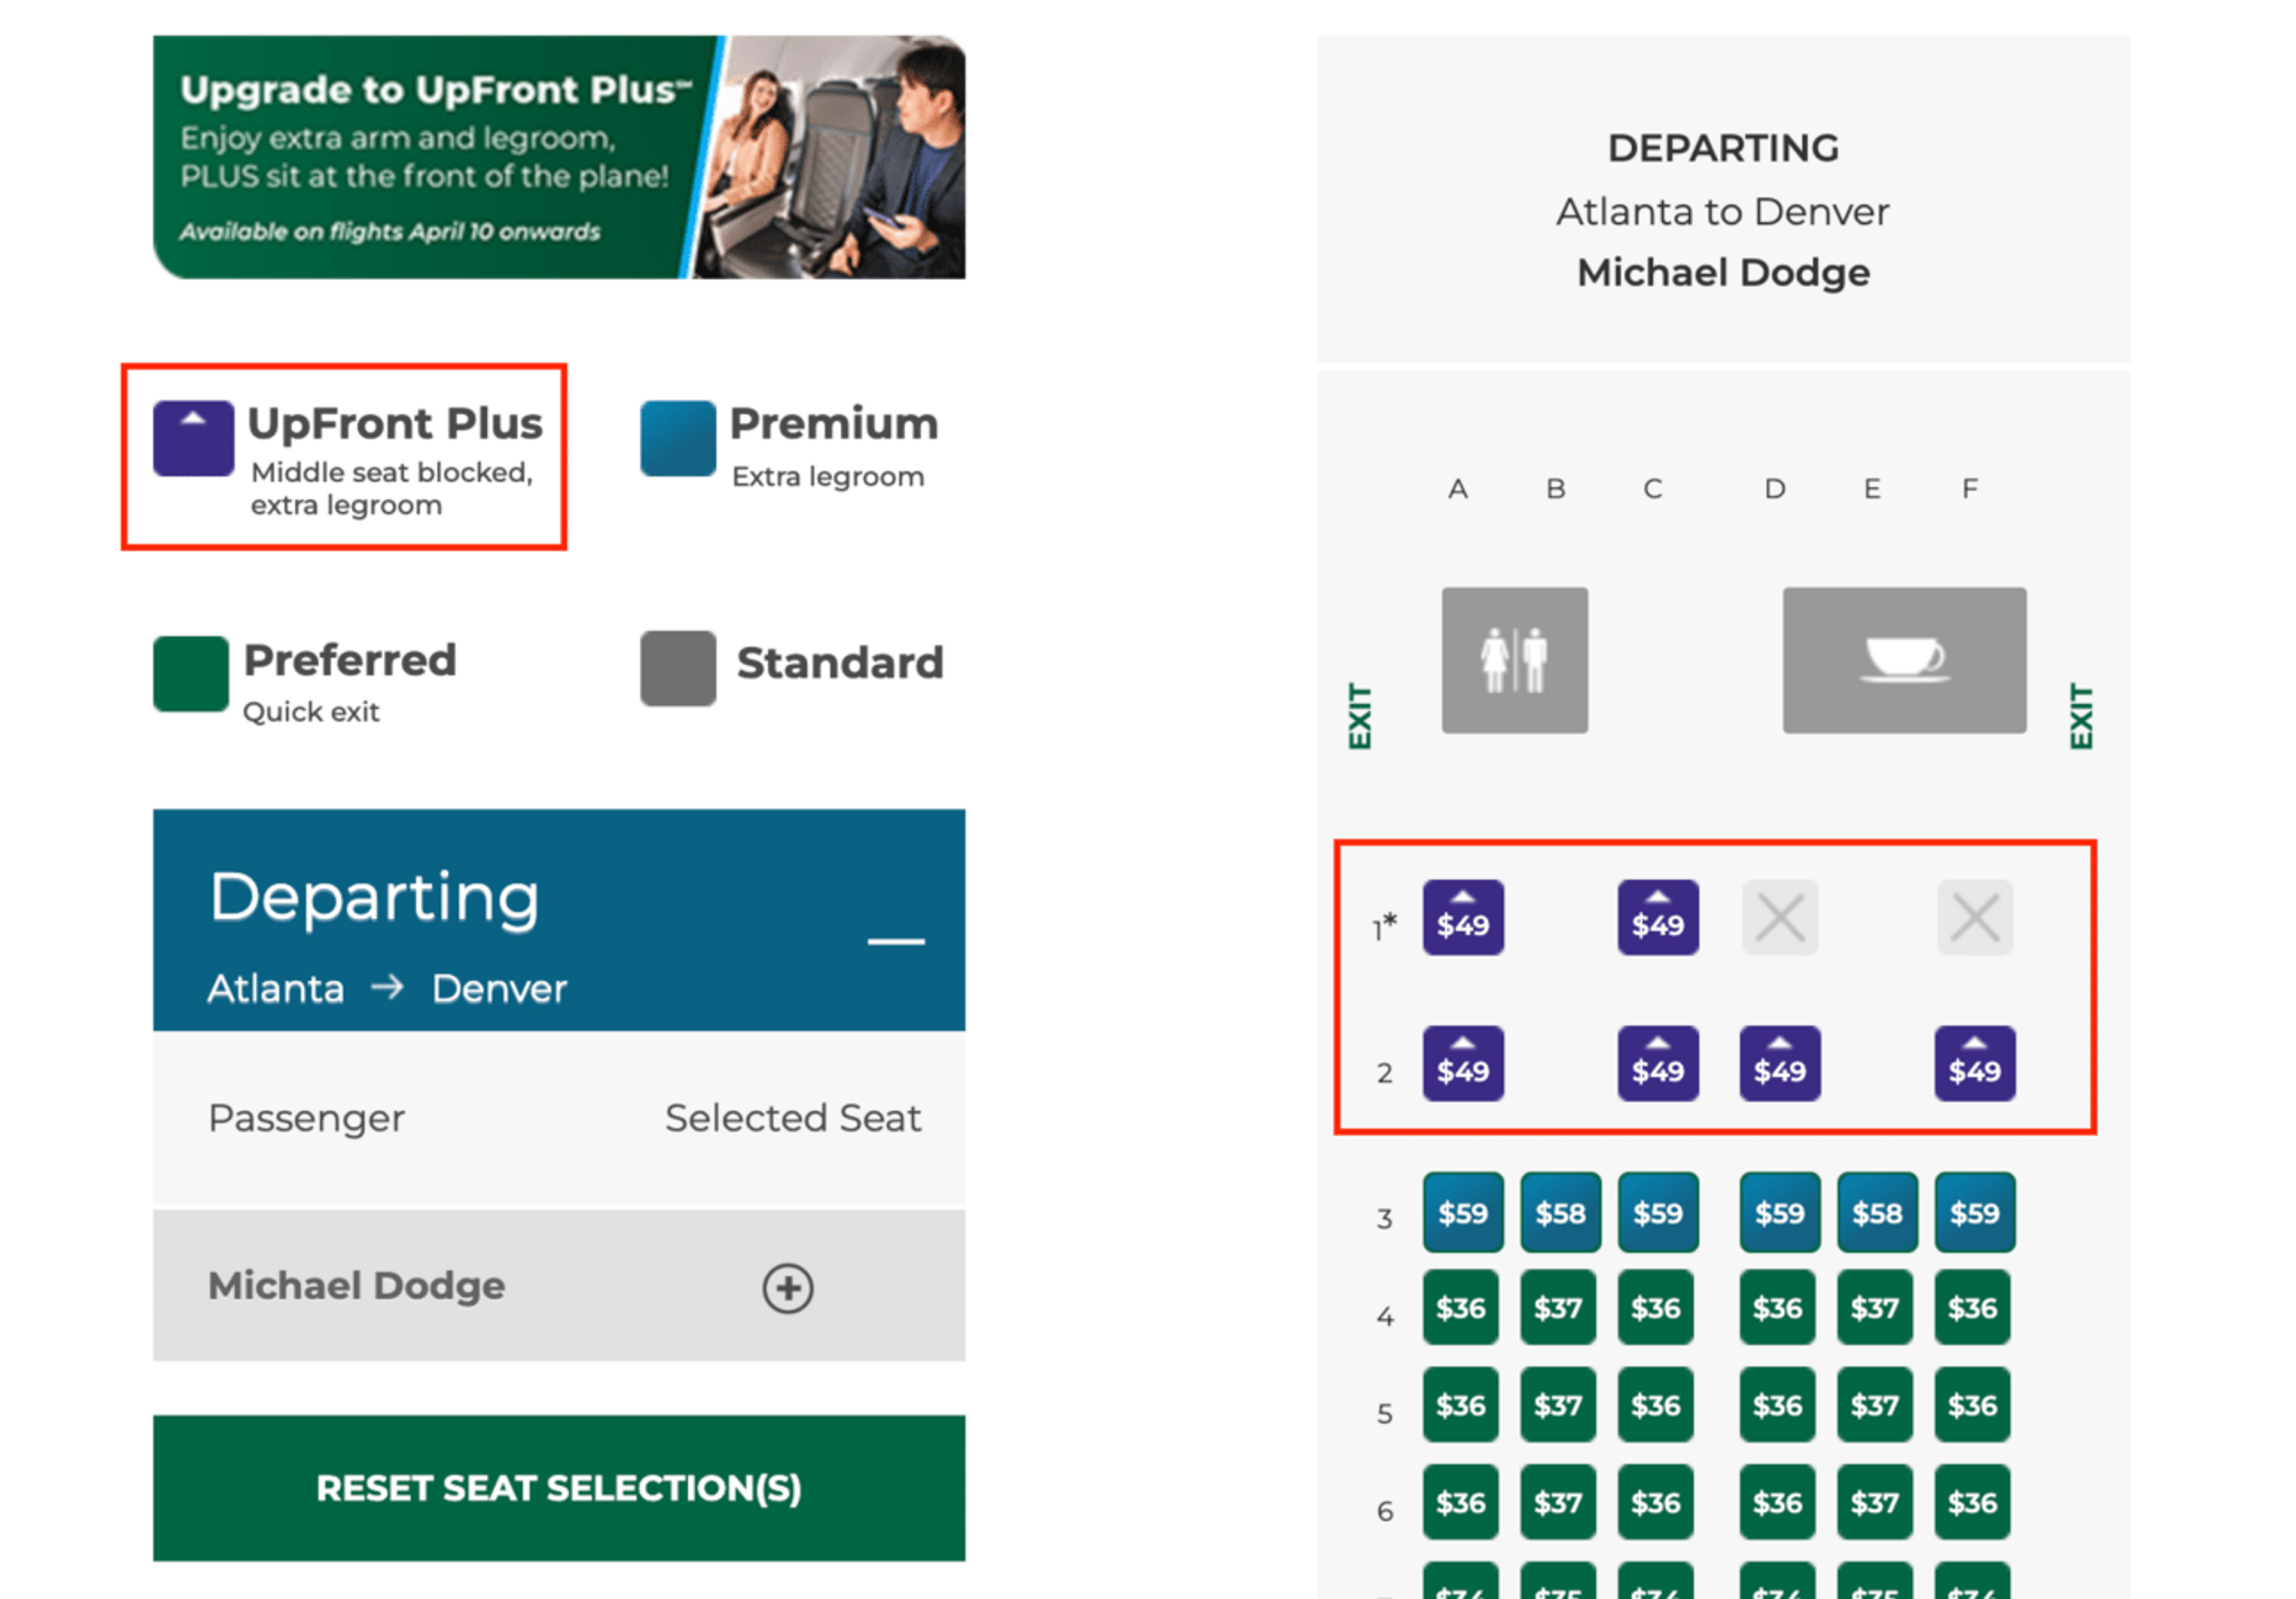
Task: Pick Premium seat 3F at $59
Action: pyautogui.click(x=1975, y=1212)
